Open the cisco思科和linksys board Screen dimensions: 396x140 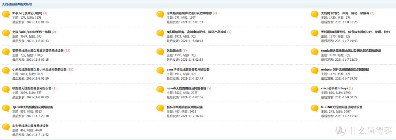point(335,88)
